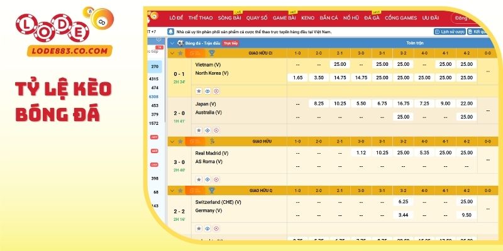The width and height of the screenshot is (503, 251).
Task: Toggle the star in GIAO HỮU CI header
Action: [180, 53]
